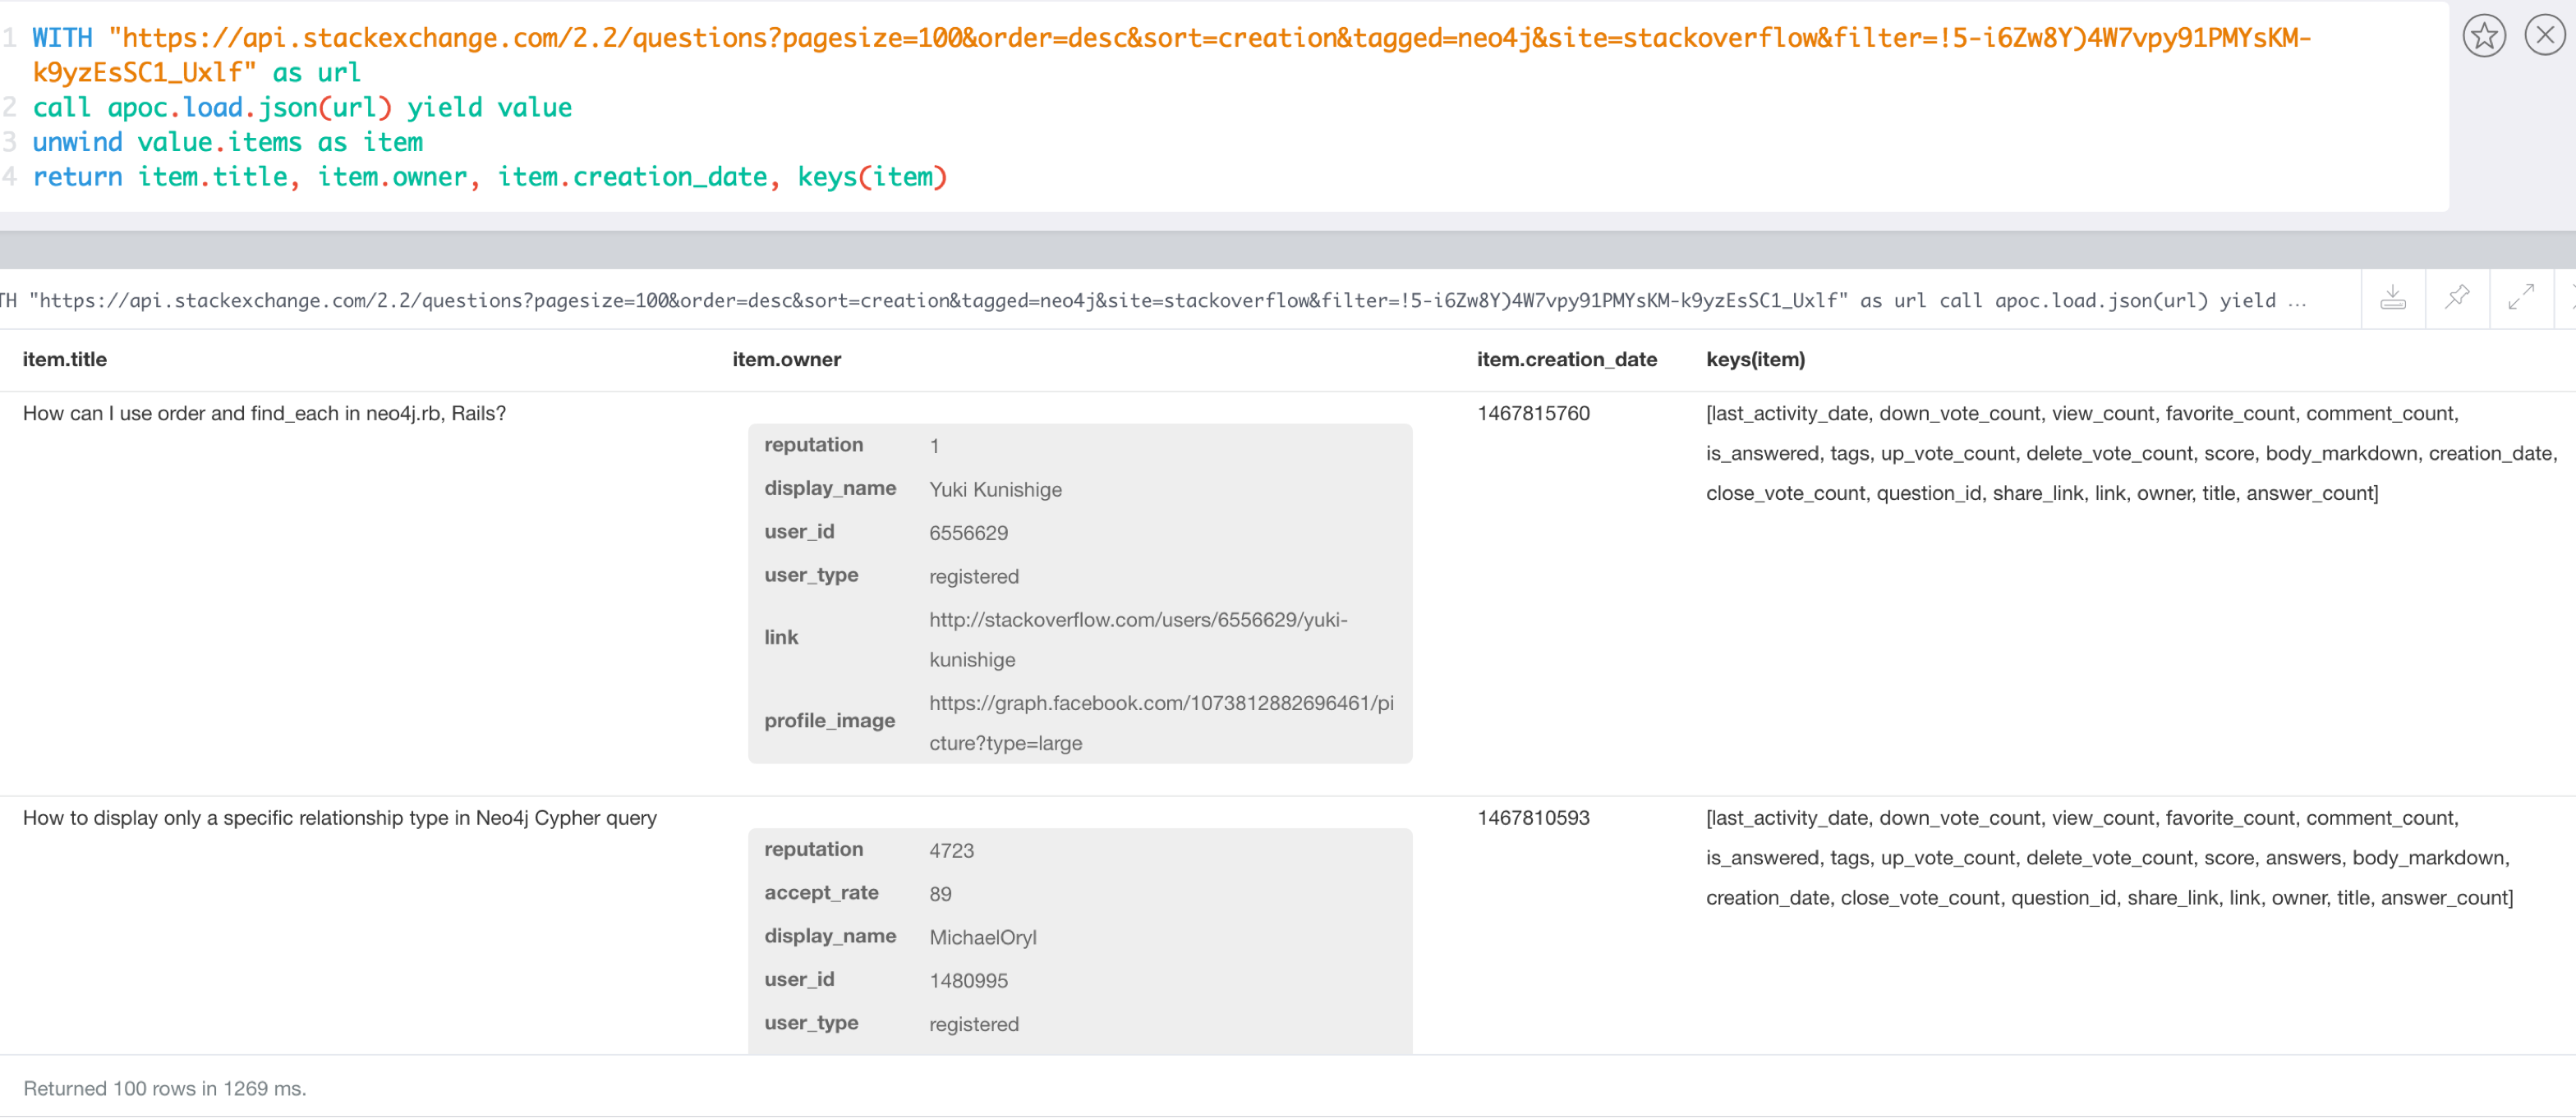The width and height of the screenshot is (2576, 1118).
Task: Open the graph.facebook.com profile_image URL
Action: [1160, 722]
